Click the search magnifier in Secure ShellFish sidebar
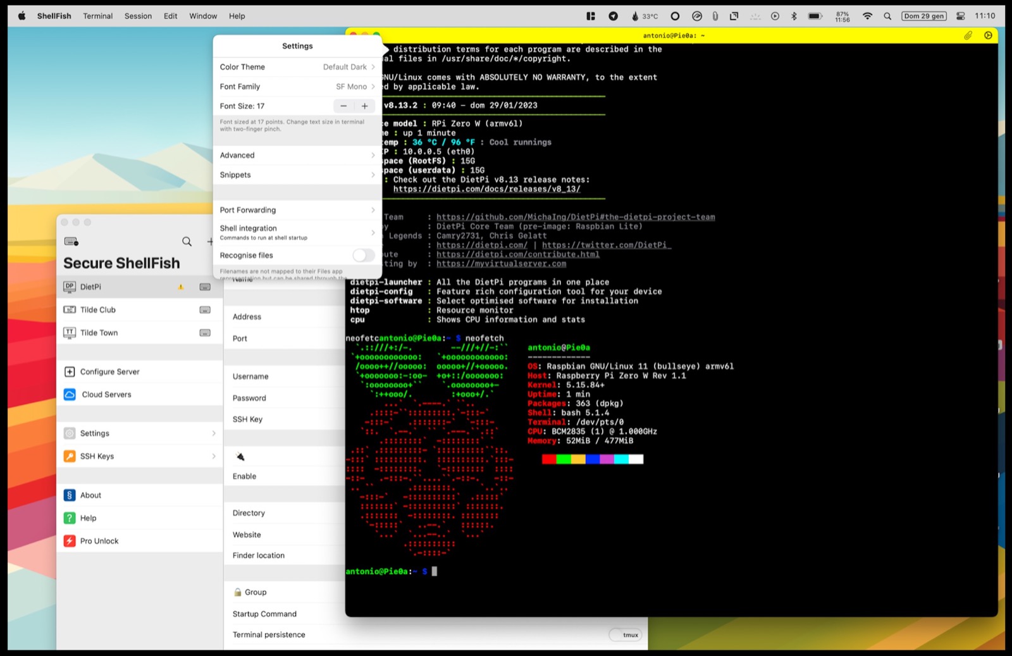The width and height of the screenshot is (1012, 656). pos(187,242)
